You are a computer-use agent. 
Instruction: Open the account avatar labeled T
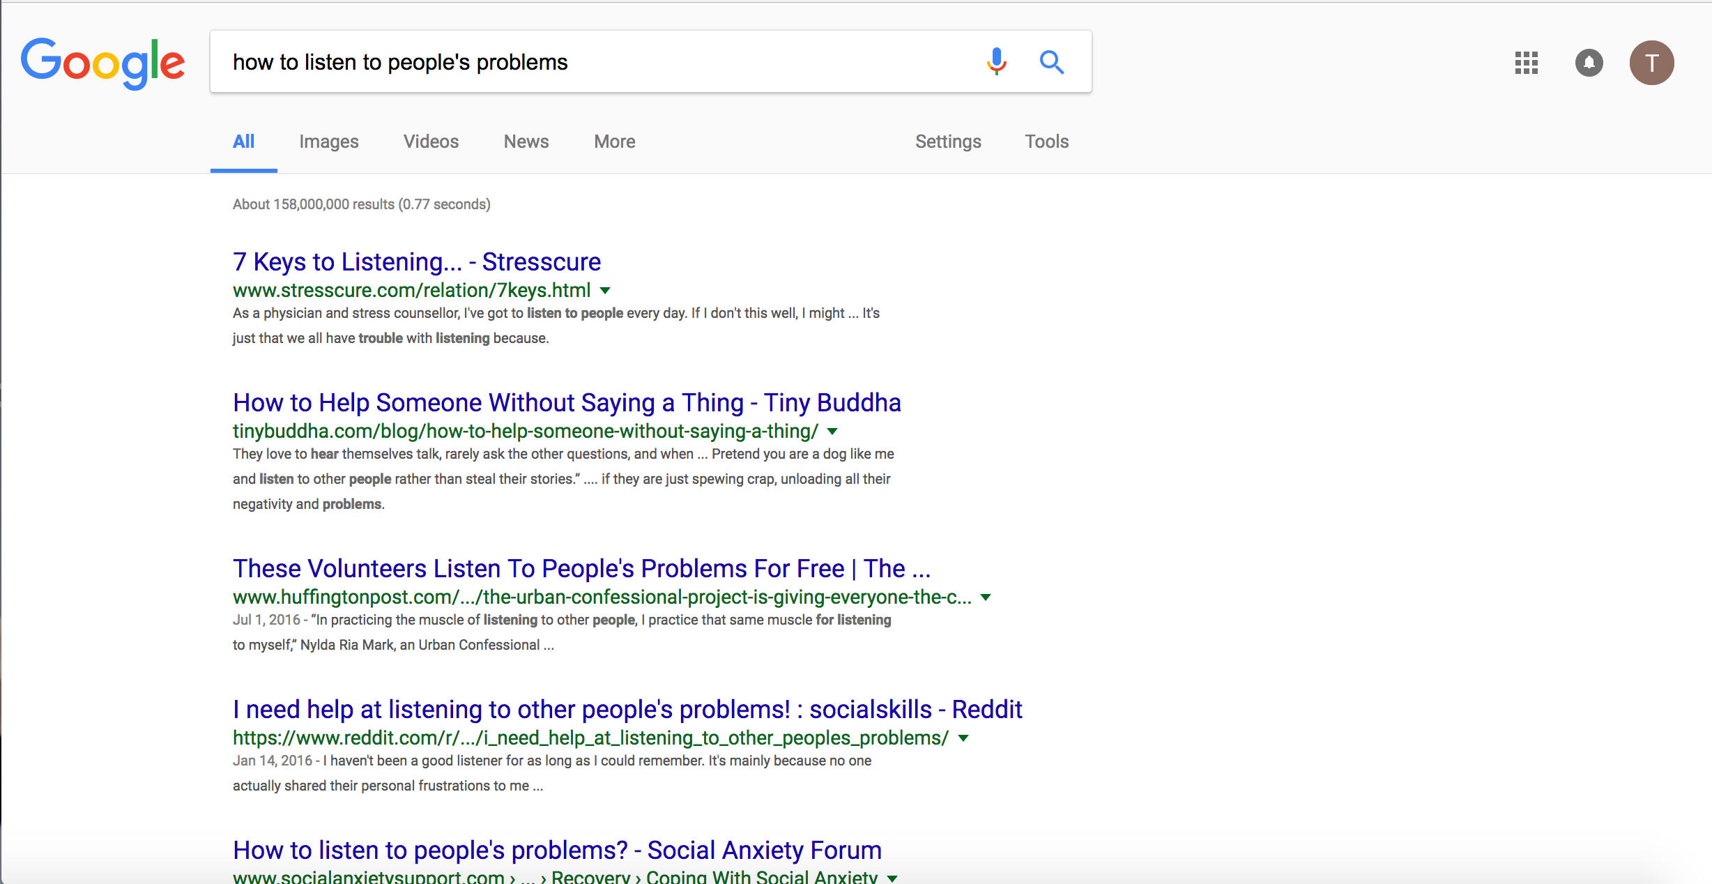1651,63
